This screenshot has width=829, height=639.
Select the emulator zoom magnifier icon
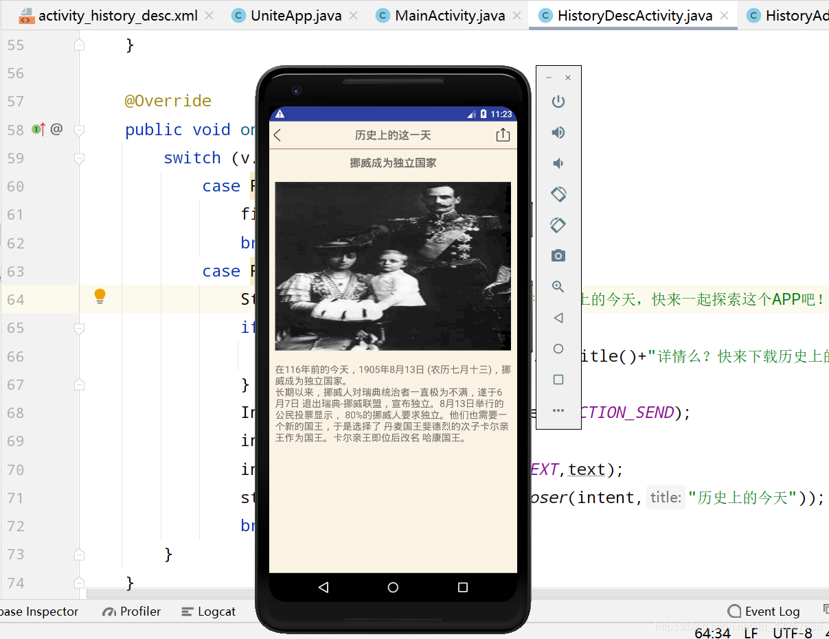(x=558, y=287)
